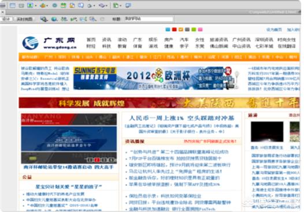
Task: Click the green check validation icon
Action: pyautogui.click(x=73, y=19)
